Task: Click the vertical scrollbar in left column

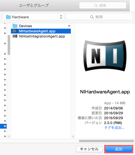Action: (9, 45)
